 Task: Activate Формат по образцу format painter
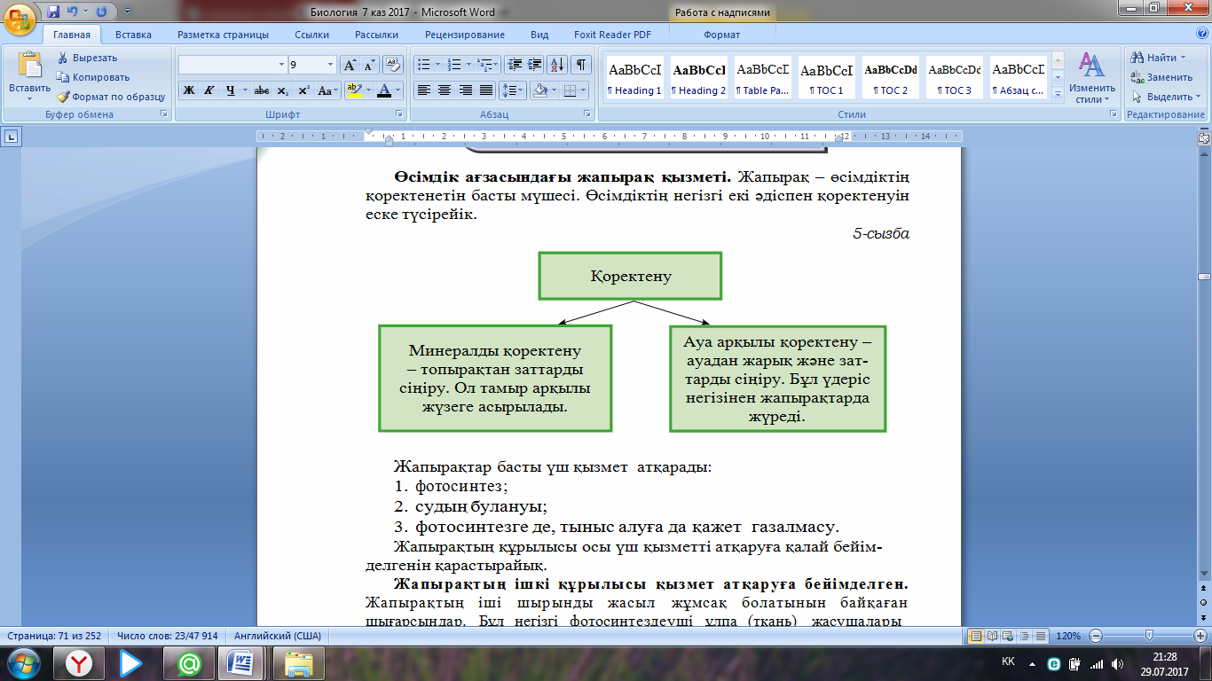pos(111,97)
